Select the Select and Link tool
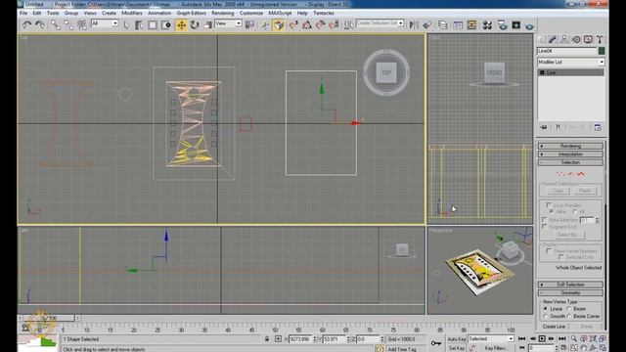Viewport: 626px width, 352px height. click(56, 25)
